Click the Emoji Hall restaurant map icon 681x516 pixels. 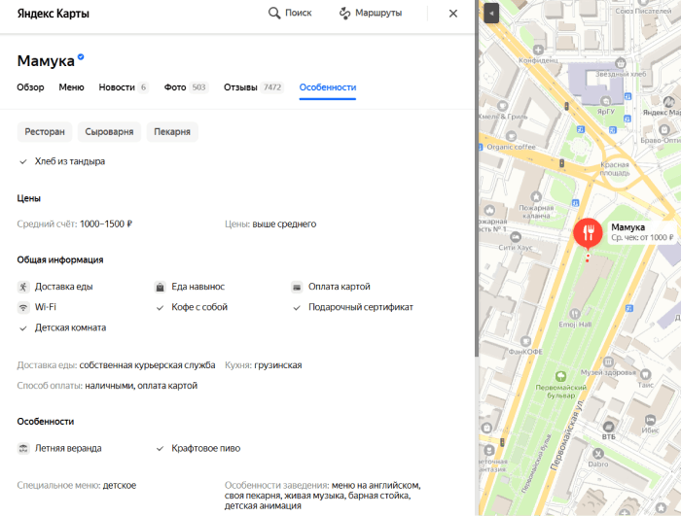tap(575, 313)
